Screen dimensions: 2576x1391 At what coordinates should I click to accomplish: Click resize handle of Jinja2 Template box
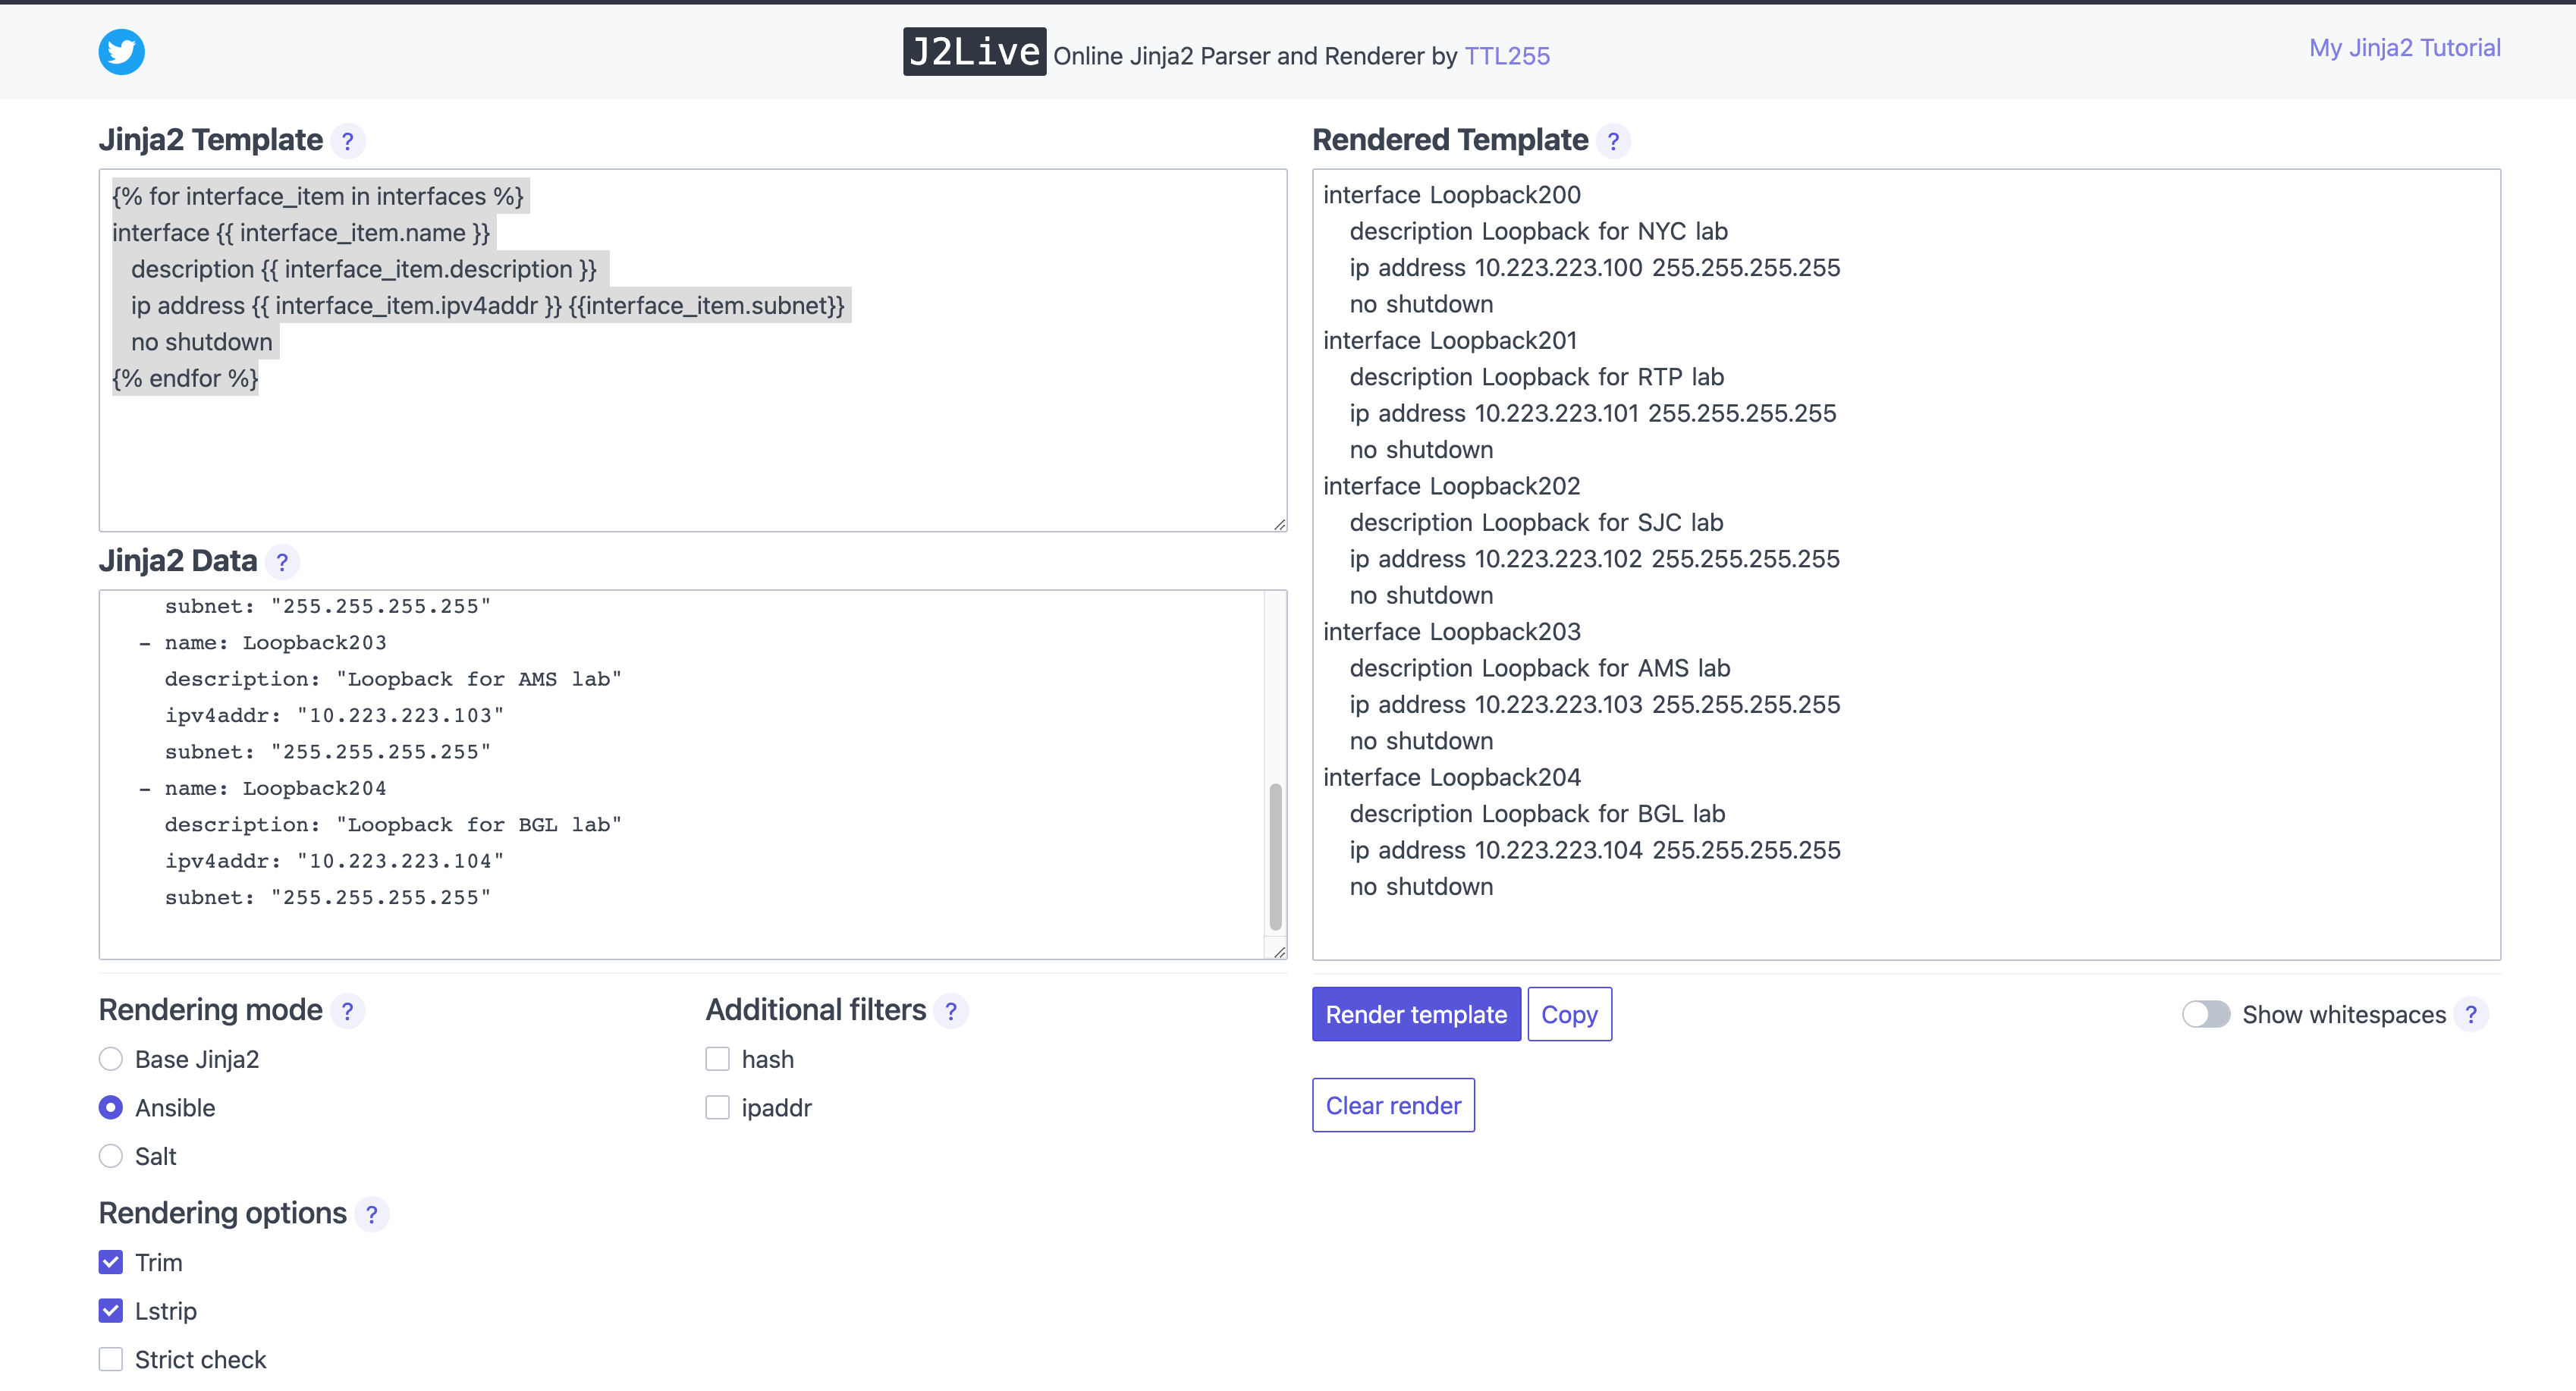pyautogui.click(x=1279, y=524)
